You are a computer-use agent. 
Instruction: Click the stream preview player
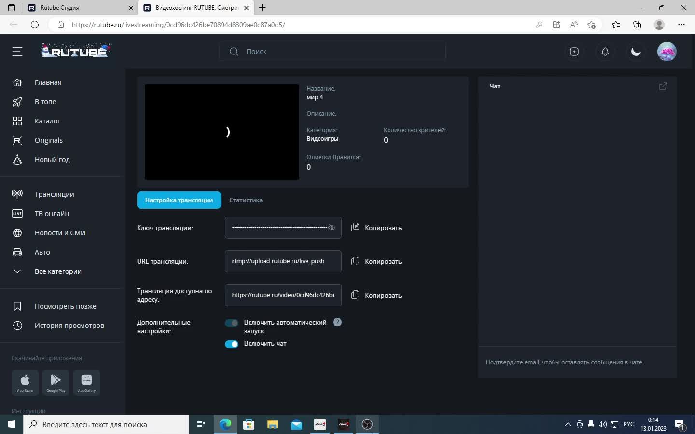[222, 132]
